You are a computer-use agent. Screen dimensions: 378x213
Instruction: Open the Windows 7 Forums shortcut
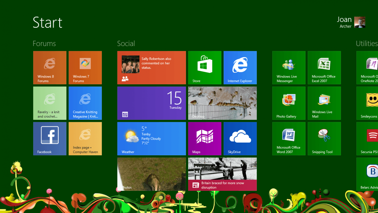click(x=85, y=68)
